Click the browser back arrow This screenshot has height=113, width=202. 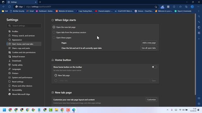click(x=3, y=7)
